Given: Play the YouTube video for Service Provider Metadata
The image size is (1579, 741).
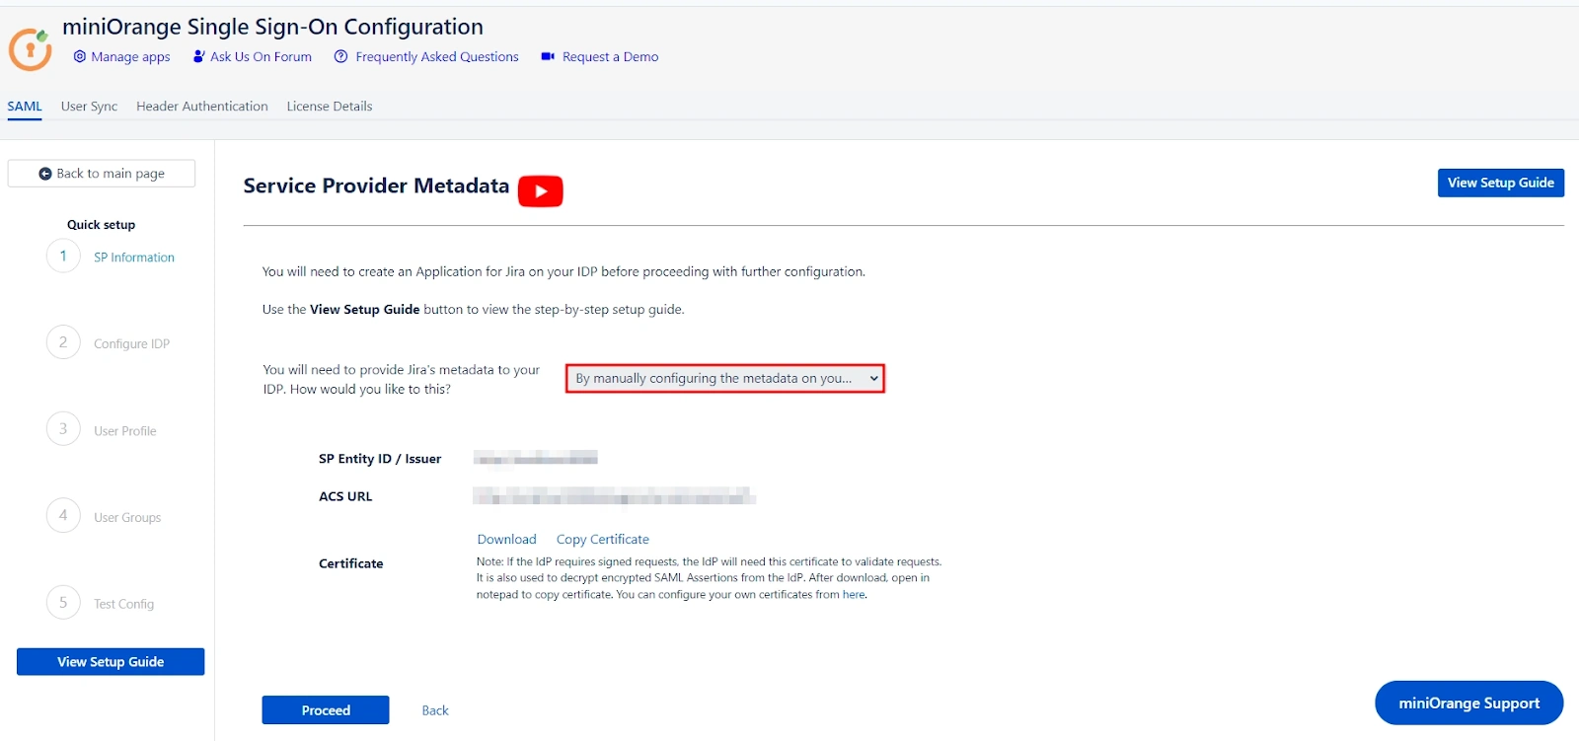Looking at the screenshot, I should pyautogui.click(x=541, y=191).
